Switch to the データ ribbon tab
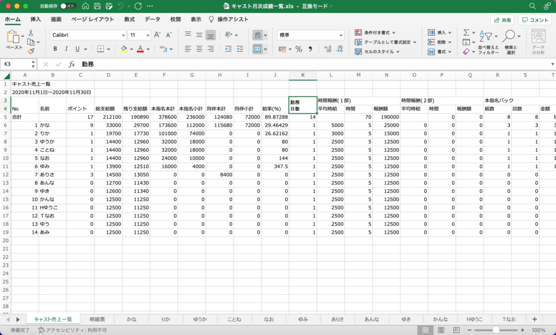This screenshot has width=556, height=335. tap(153, 19)
